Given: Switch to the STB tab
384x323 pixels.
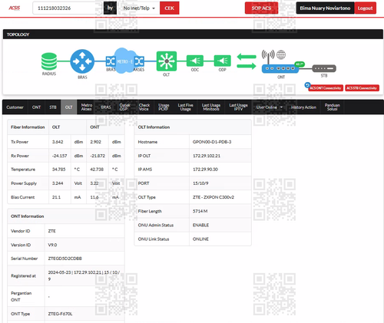Looking at the screenshot, I should click(x=53, y=107).
